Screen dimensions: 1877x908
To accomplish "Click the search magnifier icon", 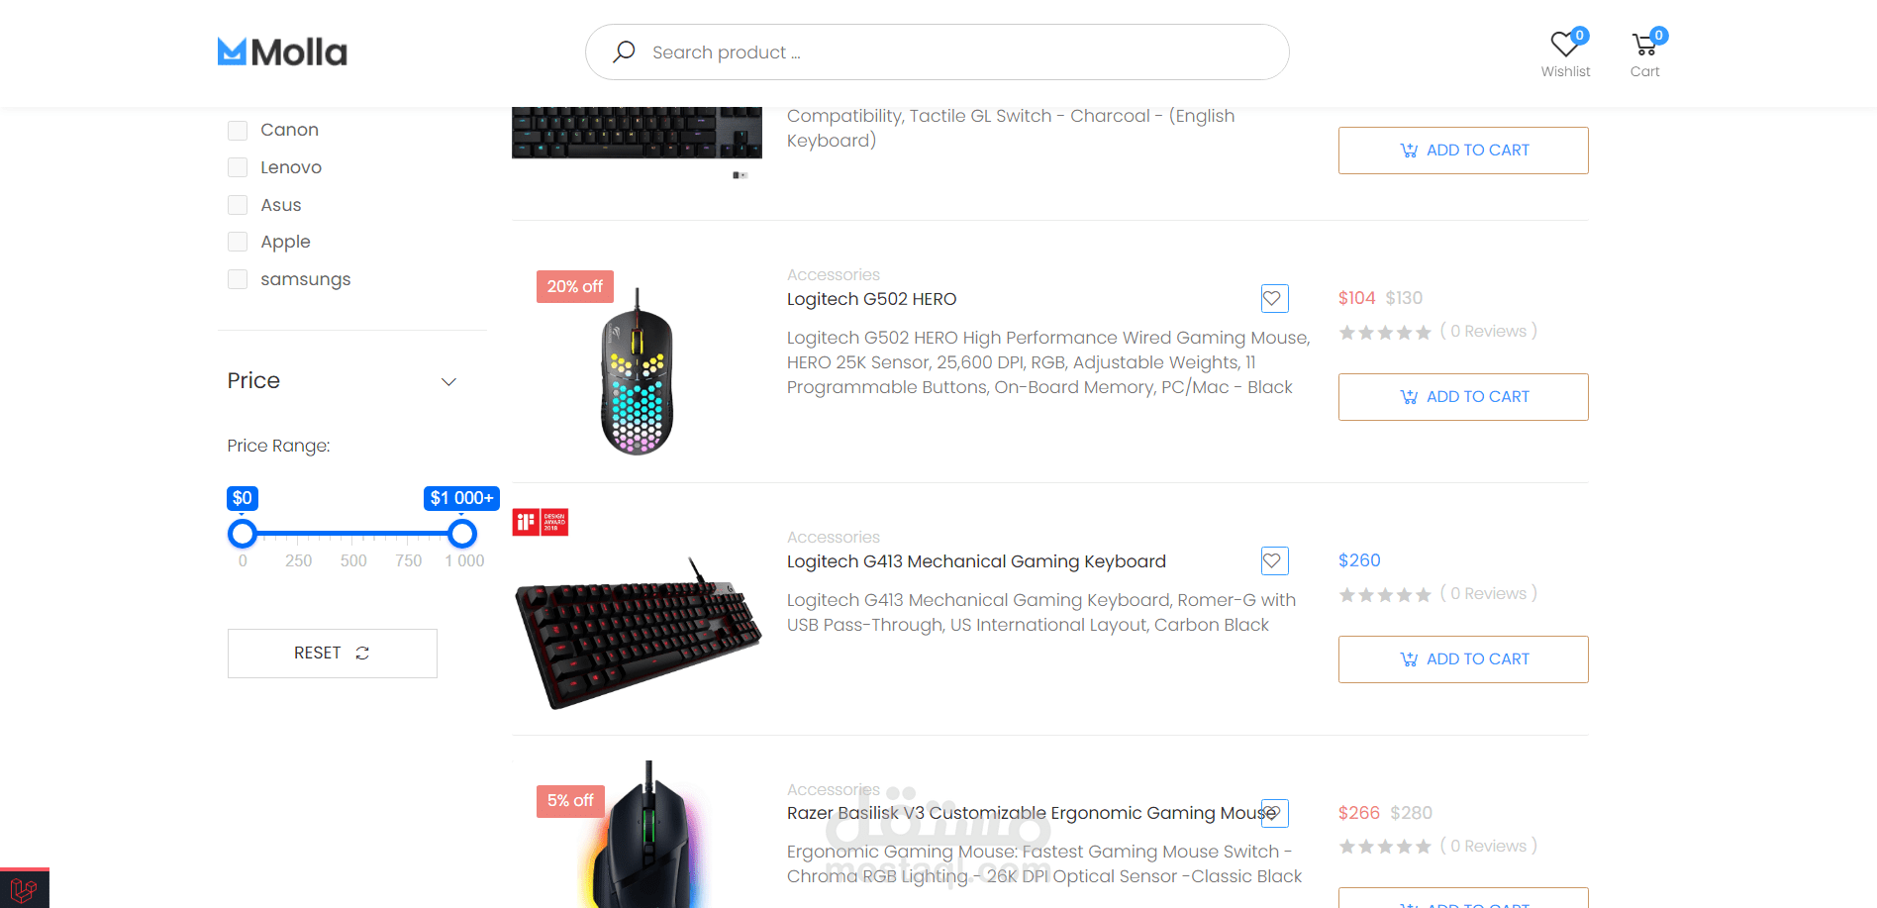I will click(x=624, y=51).
